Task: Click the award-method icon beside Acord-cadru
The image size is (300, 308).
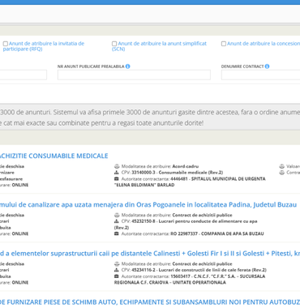Action: [x=117, y=166]
